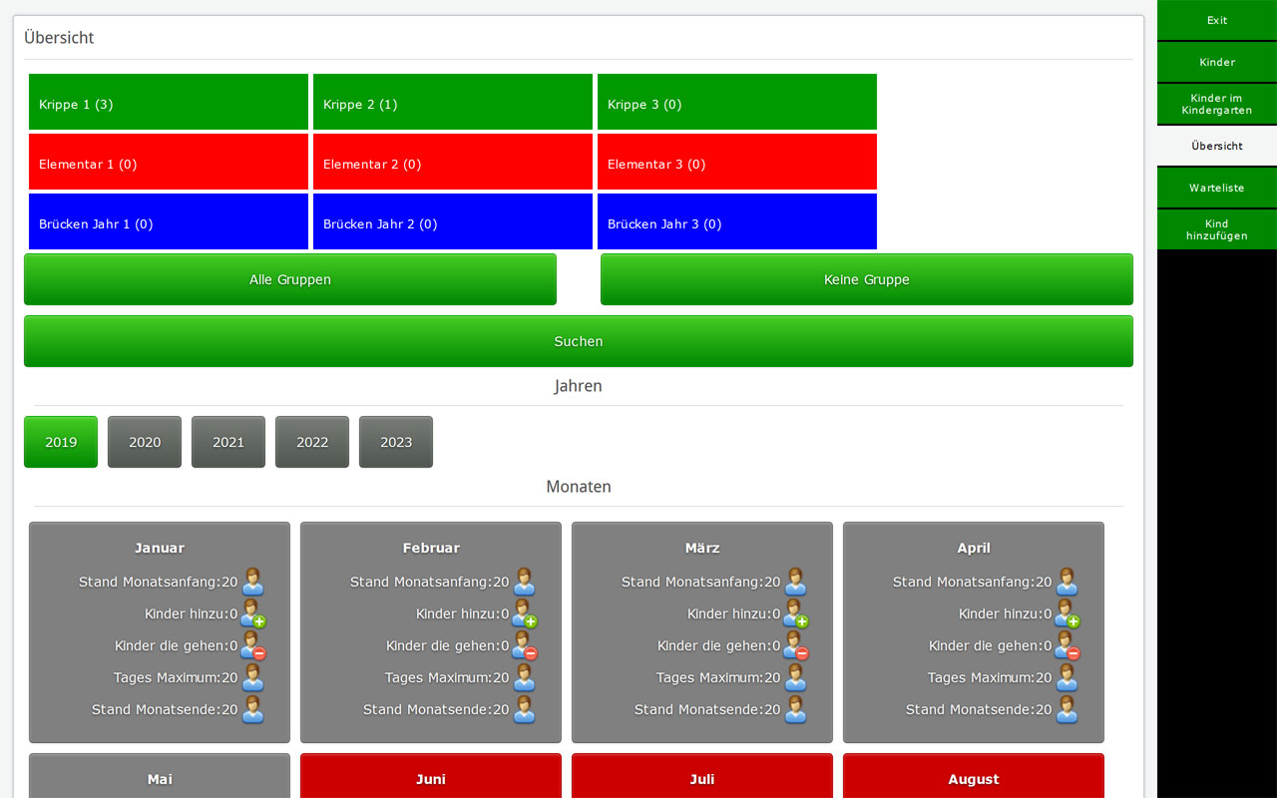Open the Juni month card
Viewport: 1277px width, 798px height.
coord(431,778)
